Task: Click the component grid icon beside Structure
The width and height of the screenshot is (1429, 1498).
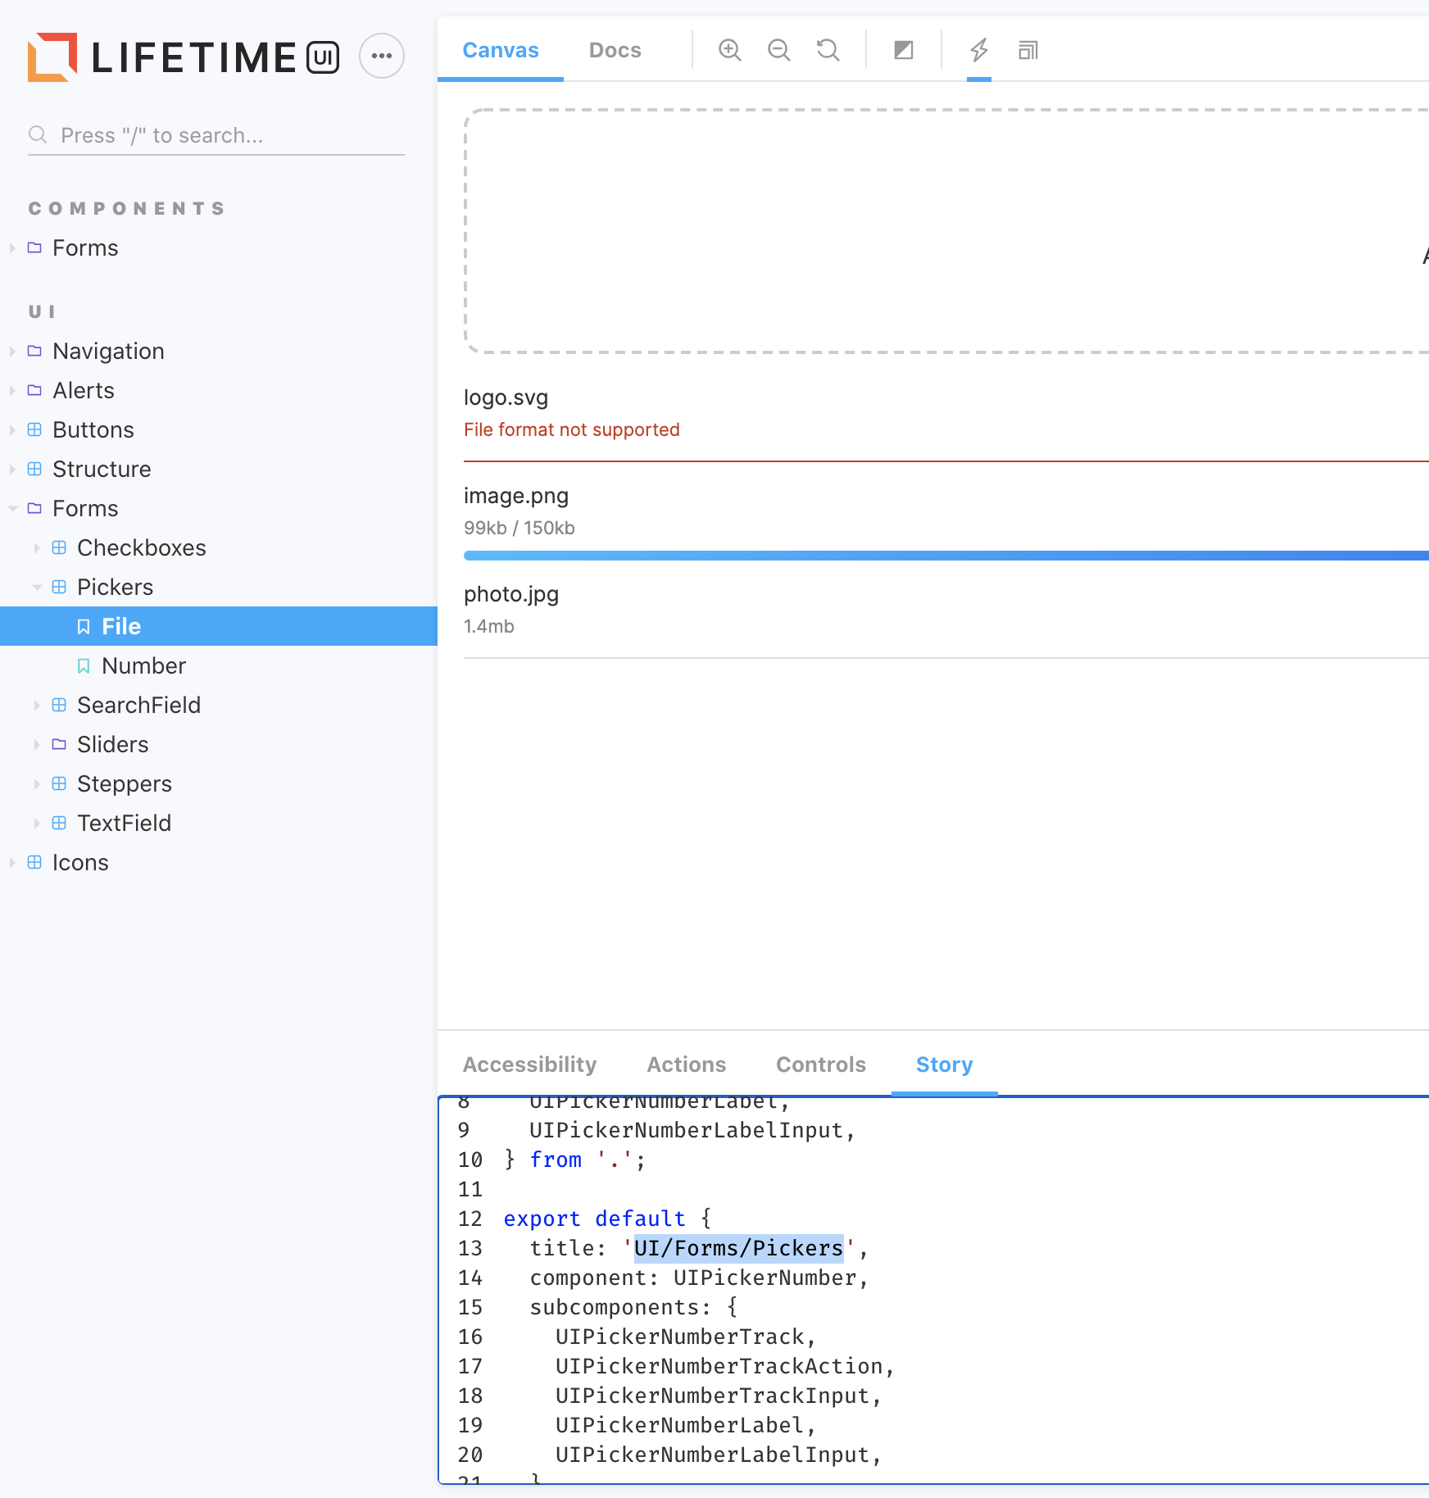Action: (34, 469)
